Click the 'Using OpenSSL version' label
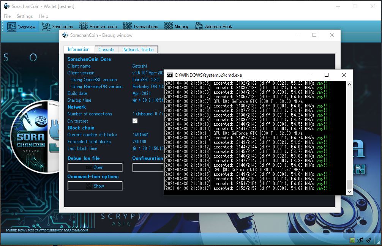Screen dimensions: 382x246 pyautogui.click(x=94, y=80)
